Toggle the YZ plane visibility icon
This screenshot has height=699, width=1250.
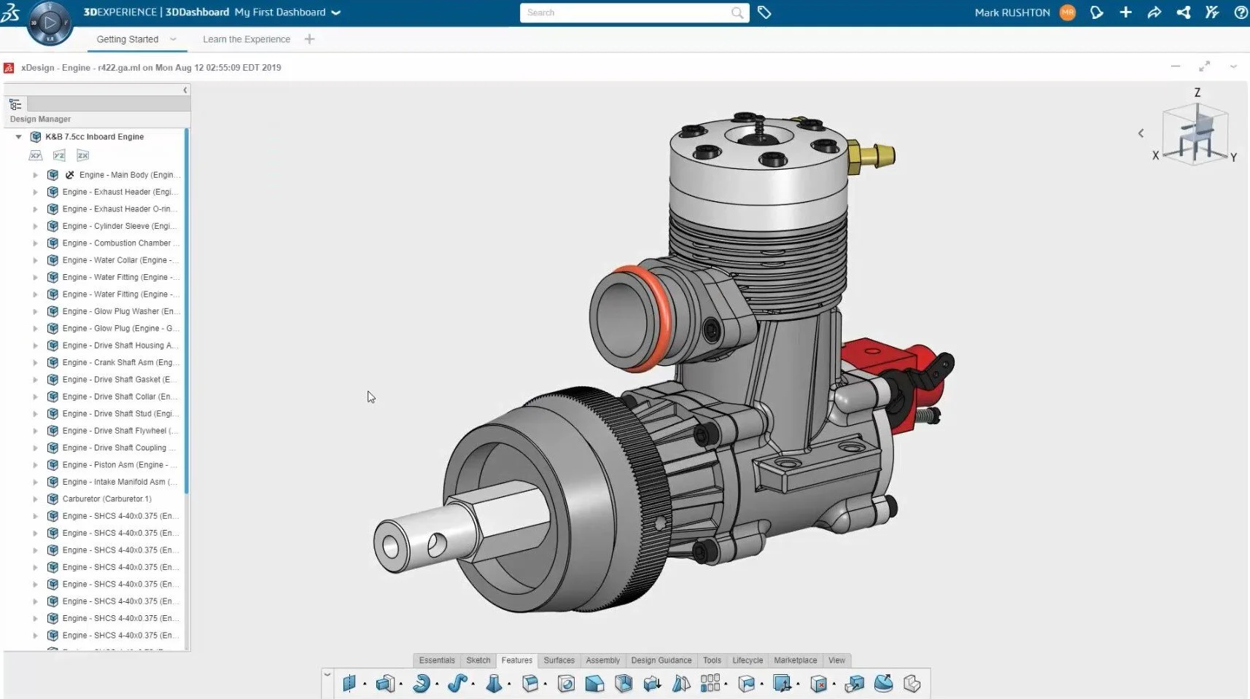coord(59,155)
